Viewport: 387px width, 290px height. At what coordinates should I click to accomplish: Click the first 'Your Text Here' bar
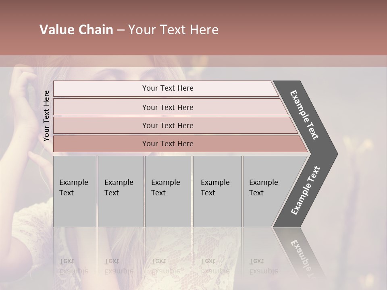(166, 89)
